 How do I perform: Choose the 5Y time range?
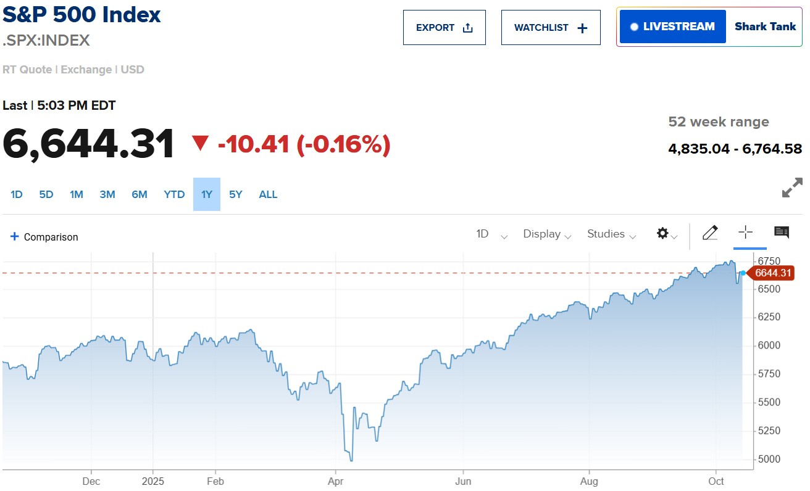coord(236,194)
